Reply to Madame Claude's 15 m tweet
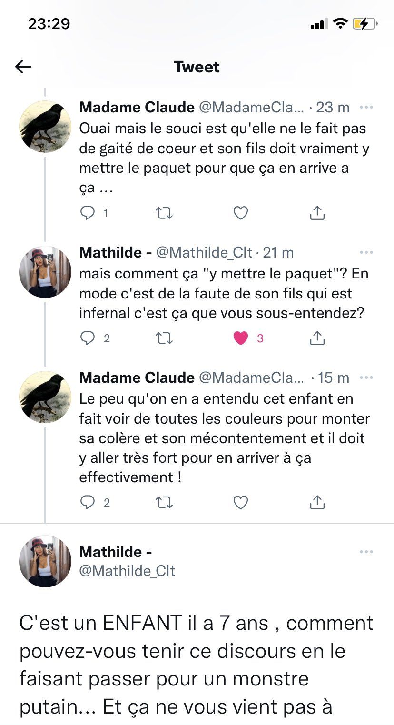The image size is (394, 725). click(87, 502)
